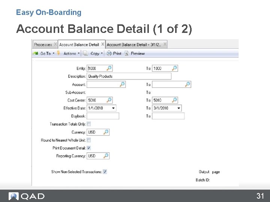
Task: Open lookup for Entity To field
Action: [x=174, y=68]
